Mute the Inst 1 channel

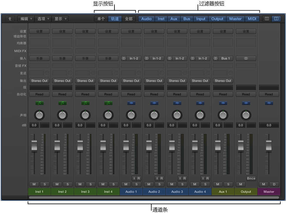click(34, 184)
